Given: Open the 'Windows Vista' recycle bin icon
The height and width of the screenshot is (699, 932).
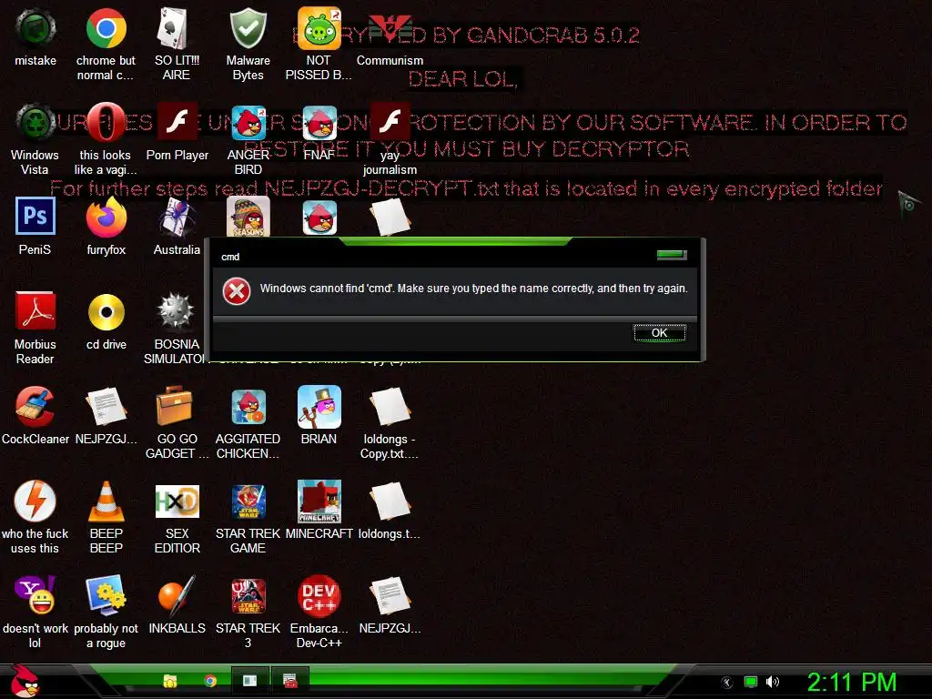Looking at the screenshot, I should point(35,139).
